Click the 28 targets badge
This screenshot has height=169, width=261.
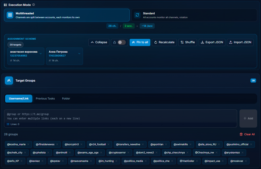point(15,45)
